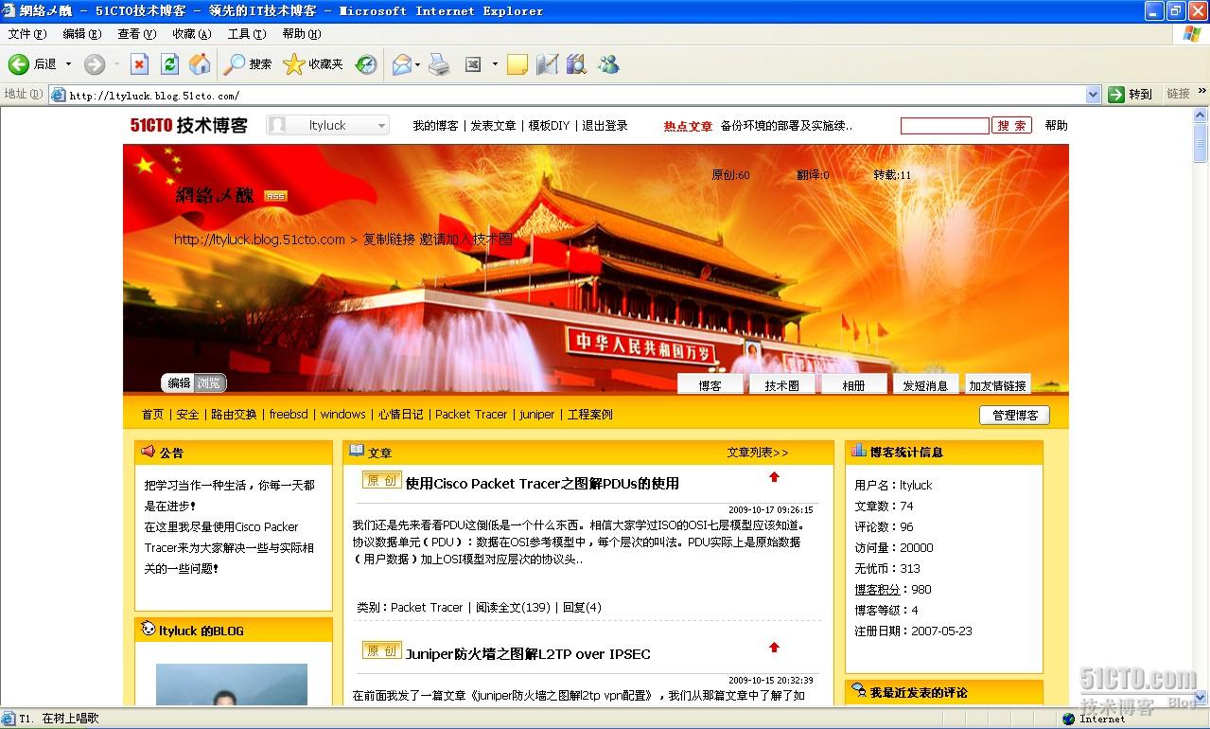Open the 发短消息 banner tab
The height and width of the screenshot is (729, 1210).
[x=925, y=384]
